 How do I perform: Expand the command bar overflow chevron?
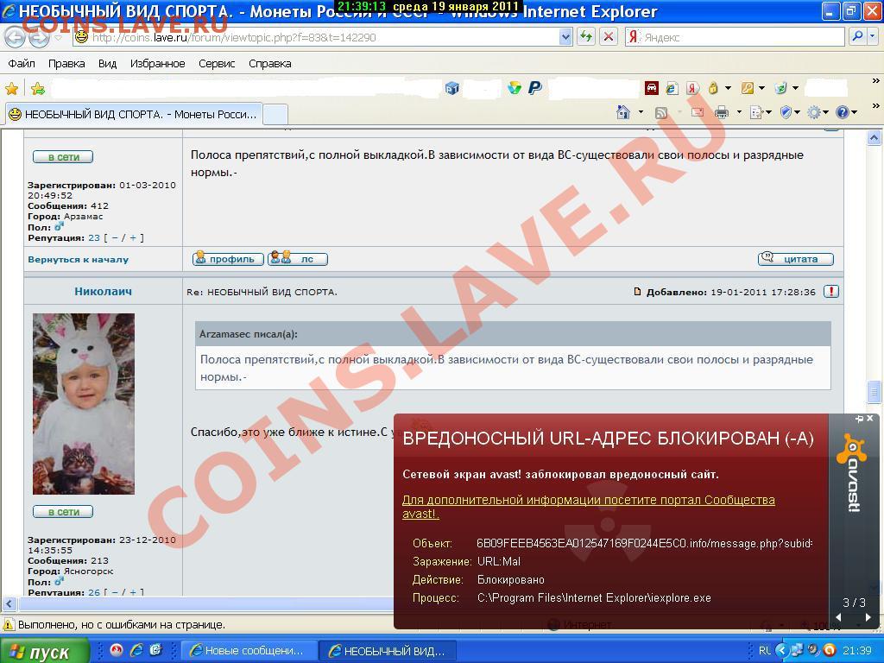tap(875, 105)
